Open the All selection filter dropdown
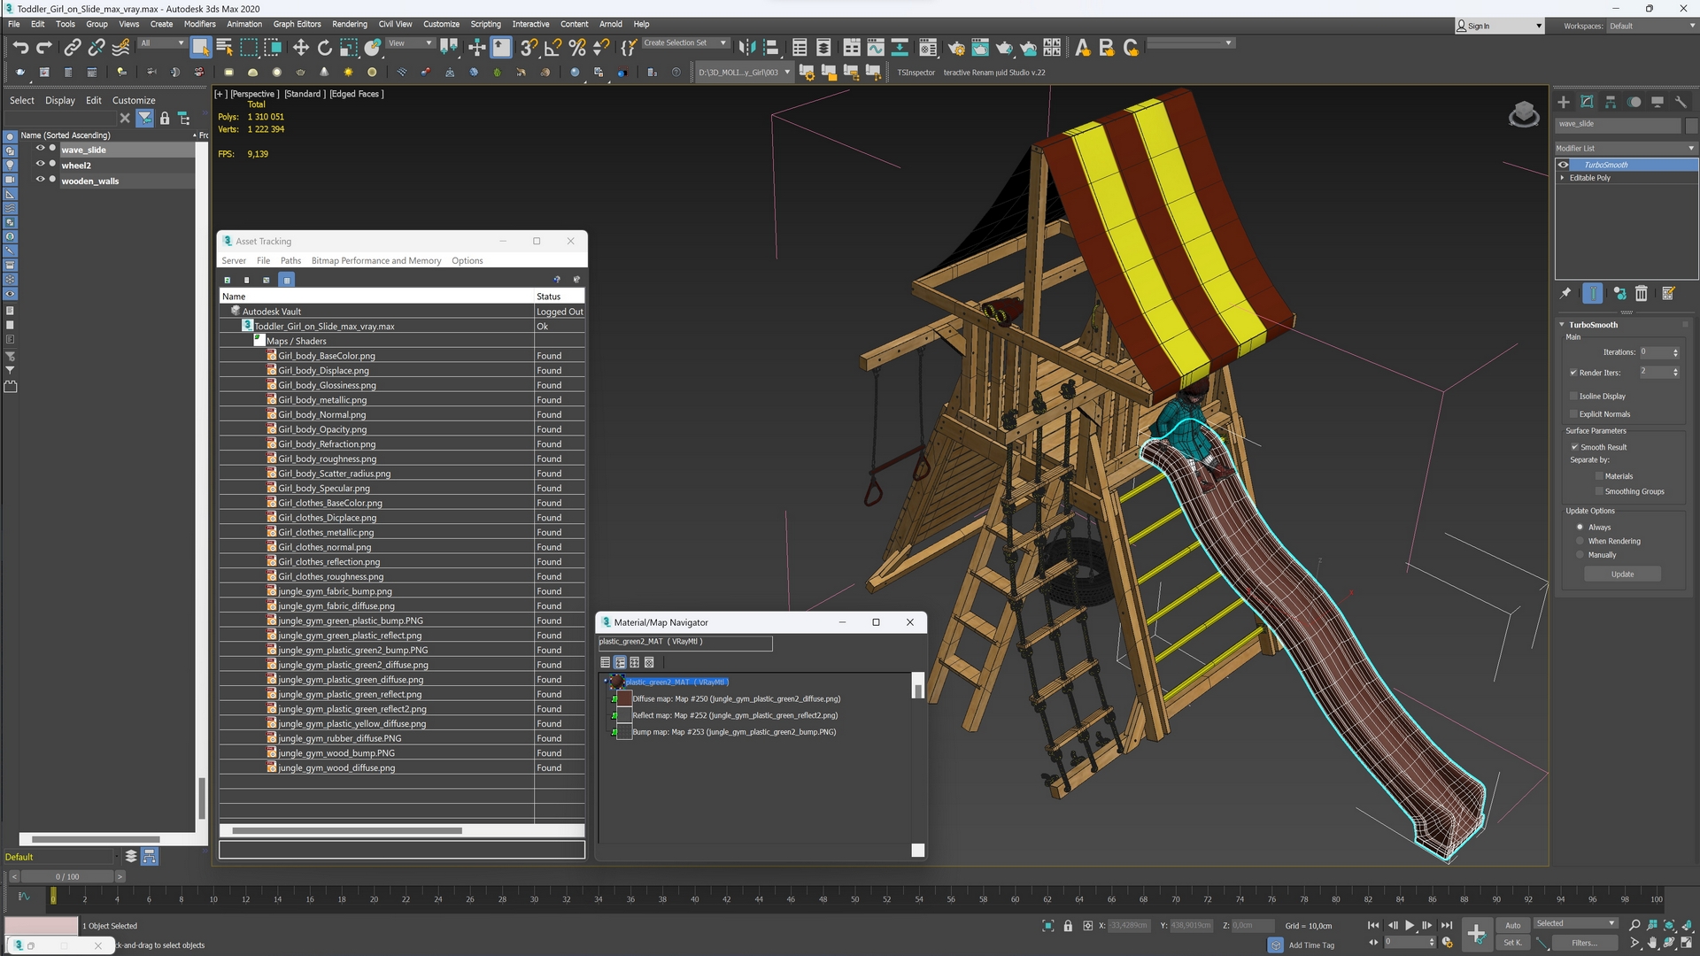Image resolution: width=1700 pixels, height=956 pixels. pos(162,42)
